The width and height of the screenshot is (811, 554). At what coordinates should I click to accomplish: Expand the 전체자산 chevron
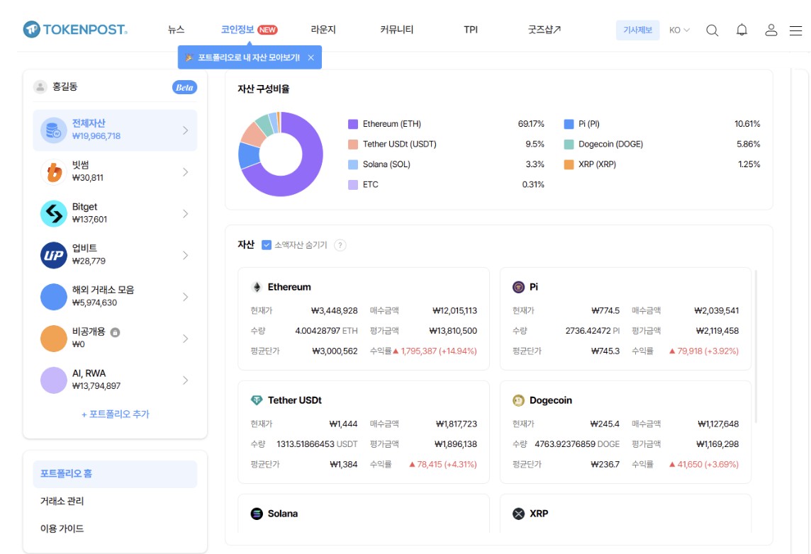(x=185, y=131)
